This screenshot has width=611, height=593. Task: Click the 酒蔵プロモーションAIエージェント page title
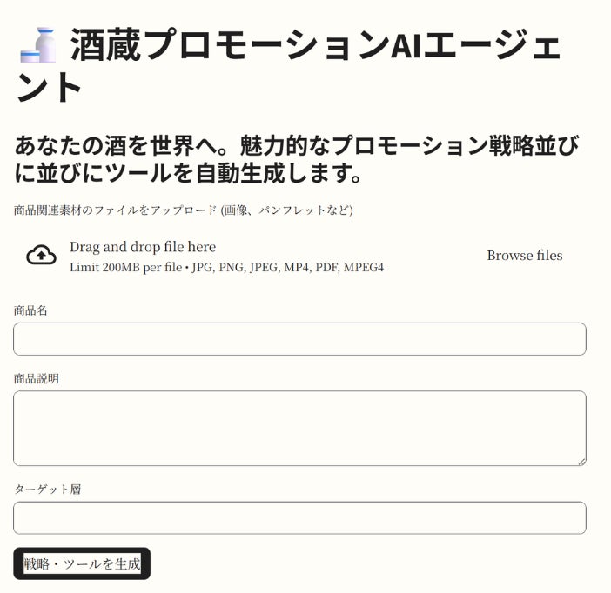click(x=288, y=65)
